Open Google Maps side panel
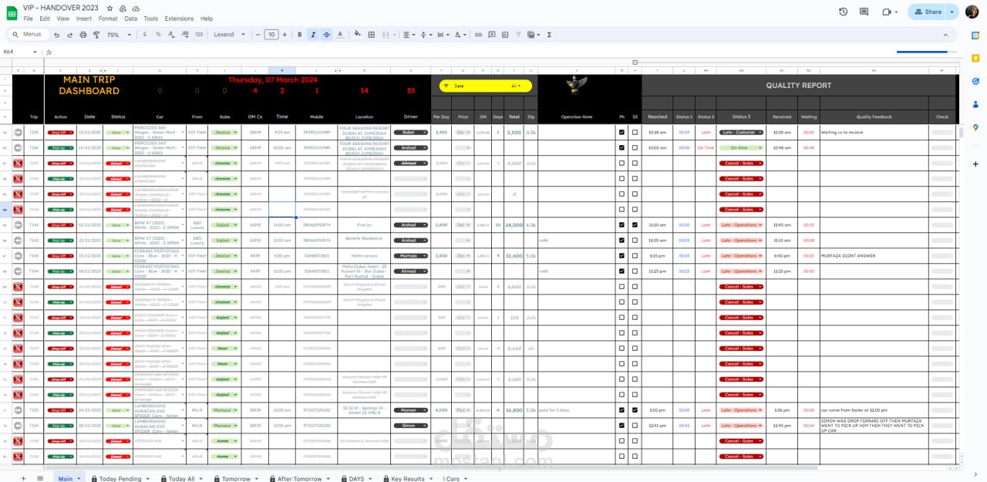This screenshot has height=482, width=987. tap(975, 127)
